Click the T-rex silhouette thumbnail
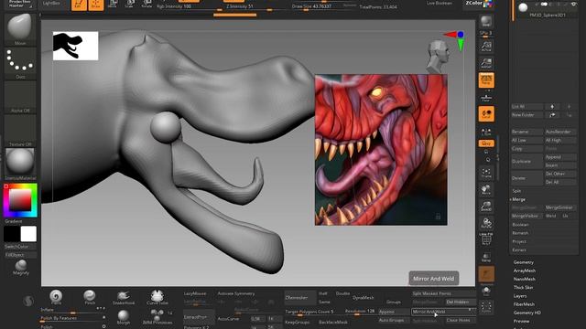The image size is (586, 329). 75,46
